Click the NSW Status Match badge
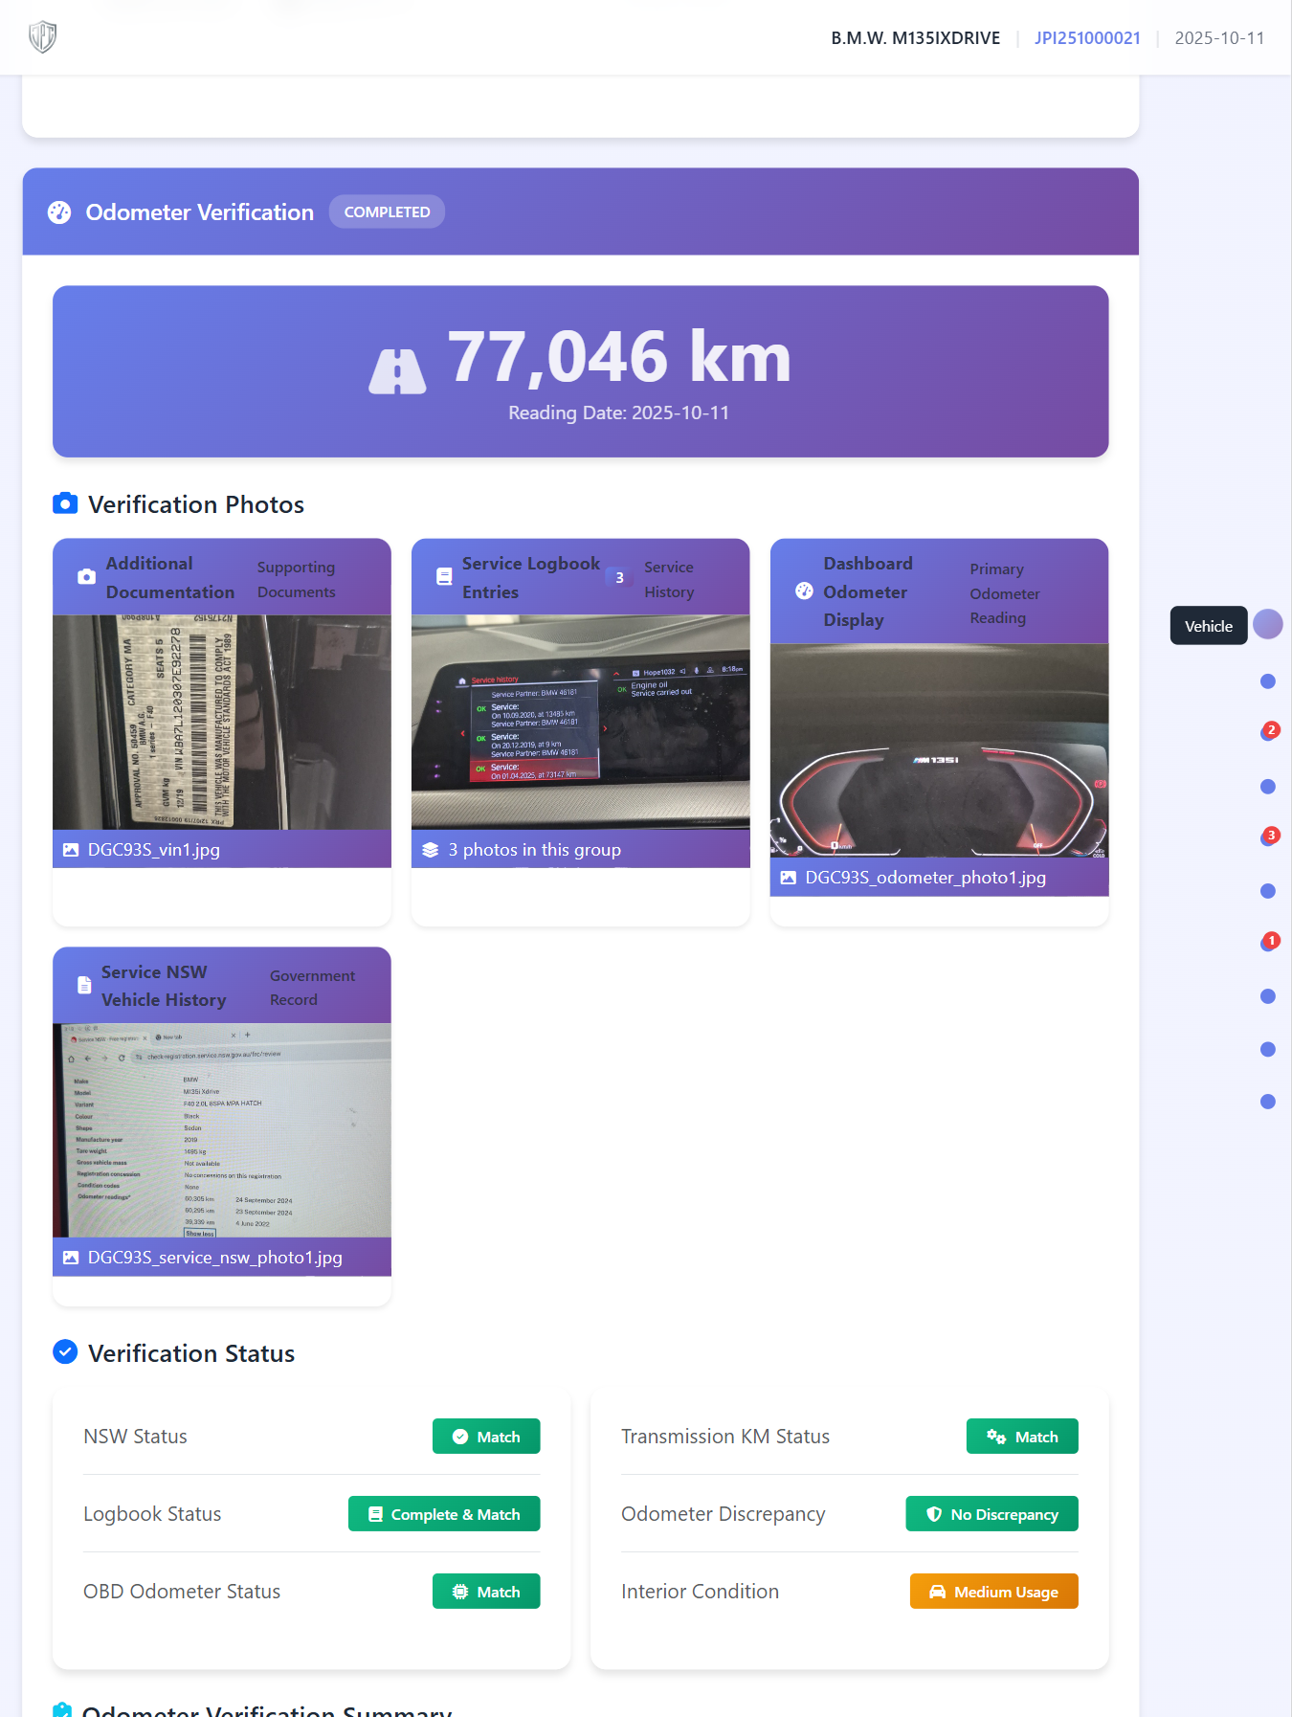 [x=486, y=1437]
